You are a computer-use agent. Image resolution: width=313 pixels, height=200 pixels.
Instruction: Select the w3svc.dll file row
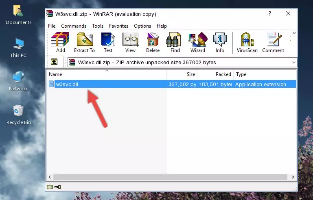click(172, 84)
